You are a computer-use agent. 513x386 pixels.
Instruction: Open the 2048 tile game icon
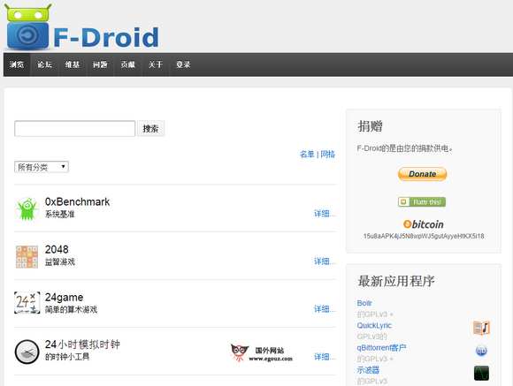pos(27,257)
